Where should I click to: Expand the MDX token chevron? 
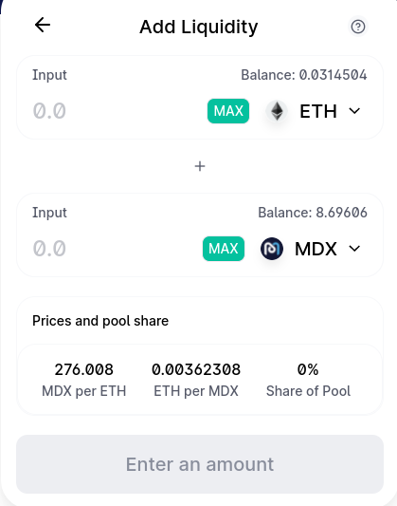[x=354, y=249]
